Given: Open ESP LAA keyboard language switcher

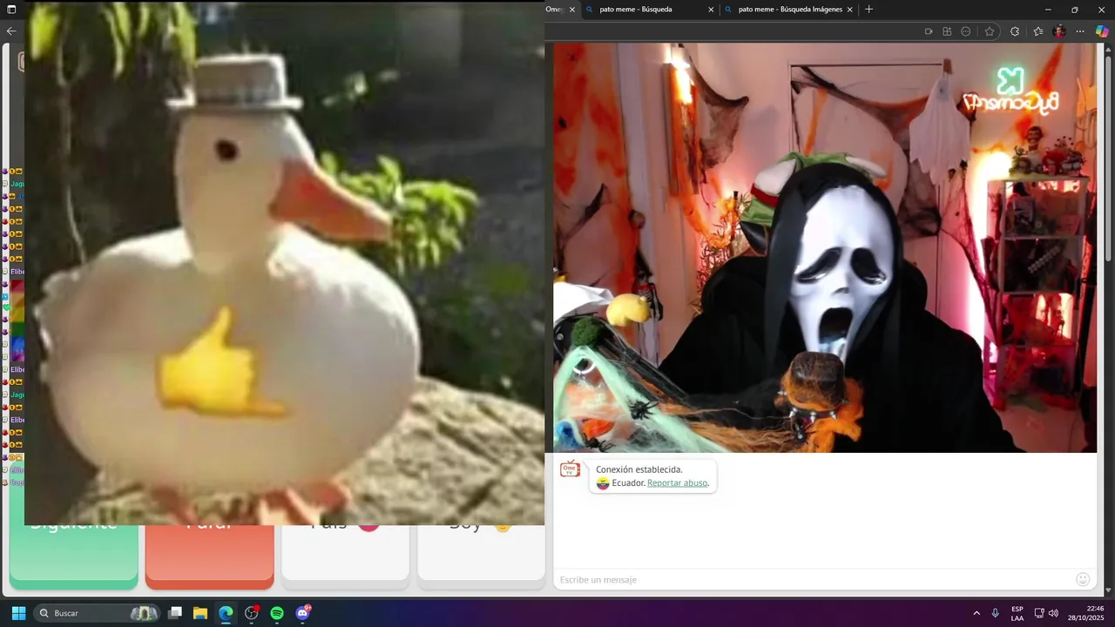Looking at the screenshot, I should (x=1017, y=613).
